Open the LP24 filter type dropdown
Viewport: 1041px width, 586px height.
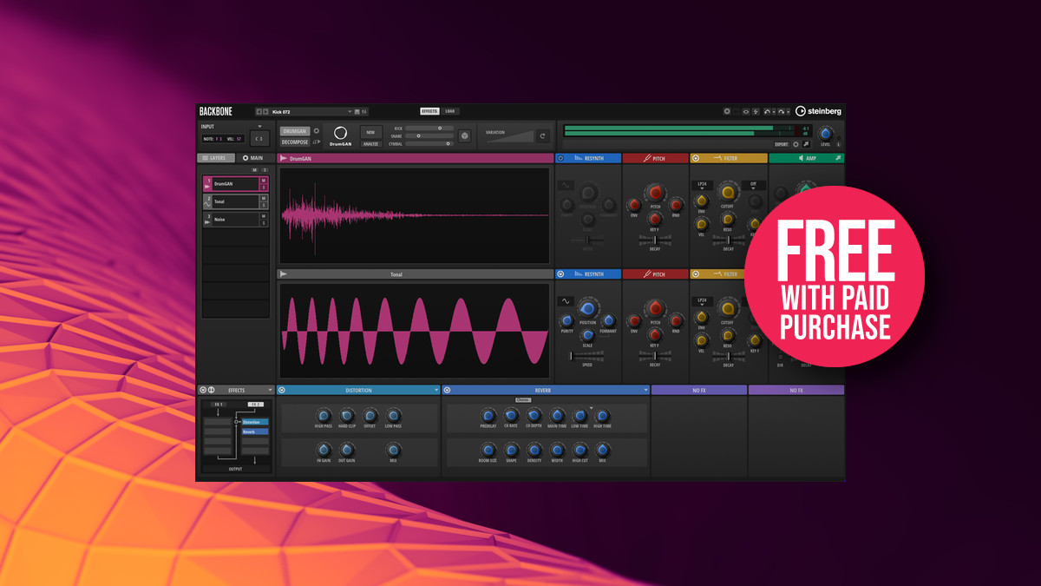pos(701,185)
